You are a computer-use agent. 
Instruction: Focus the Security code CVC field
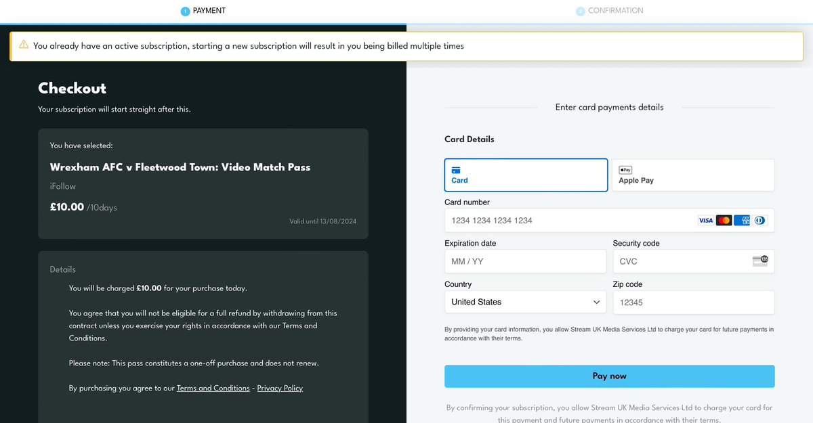[693, 261]
